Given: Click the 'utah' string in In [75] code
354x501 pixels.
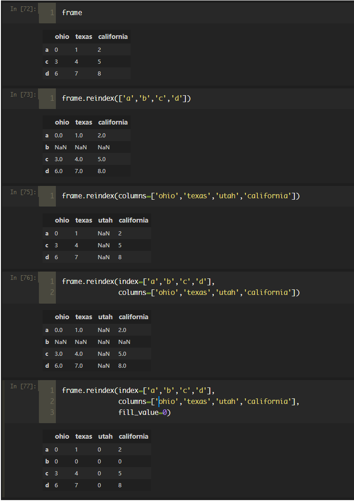Looking at the screenshot, I should (x=227, y=196).
